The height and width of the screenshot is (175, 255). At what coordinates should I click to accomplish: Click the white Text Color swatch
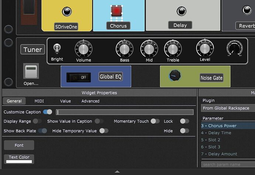[19, 161]
